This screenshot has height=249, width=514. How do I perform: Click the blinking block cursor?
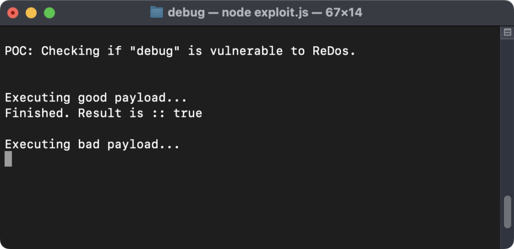pyautogui.click(x=8, y=159)
